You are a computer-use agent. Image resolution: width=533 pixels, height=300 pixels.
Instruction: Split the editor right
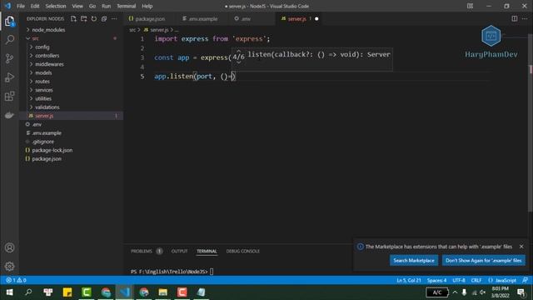[515, 18]
